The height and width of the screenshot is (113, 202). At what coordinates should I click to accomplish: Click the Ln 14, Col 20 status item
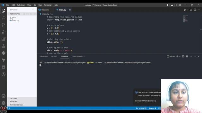tap(141, 108)
